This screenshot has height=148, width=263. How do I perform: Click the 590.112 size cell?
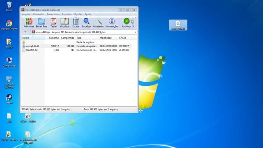coord(55,46)
